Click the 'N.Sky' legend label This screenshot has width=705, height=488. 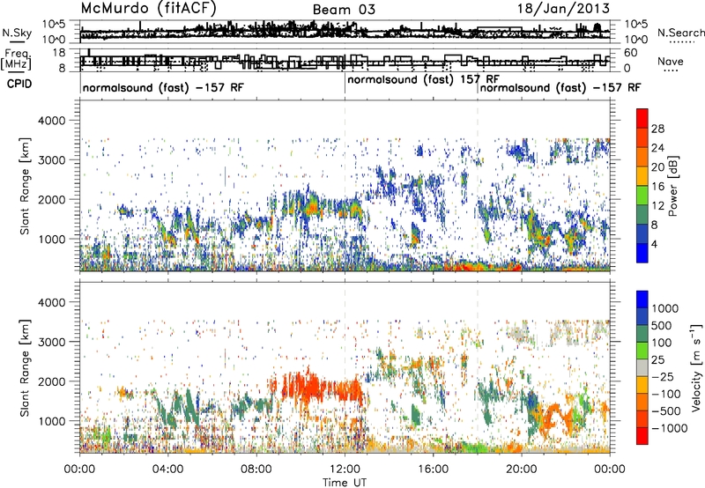coord(17,33)
